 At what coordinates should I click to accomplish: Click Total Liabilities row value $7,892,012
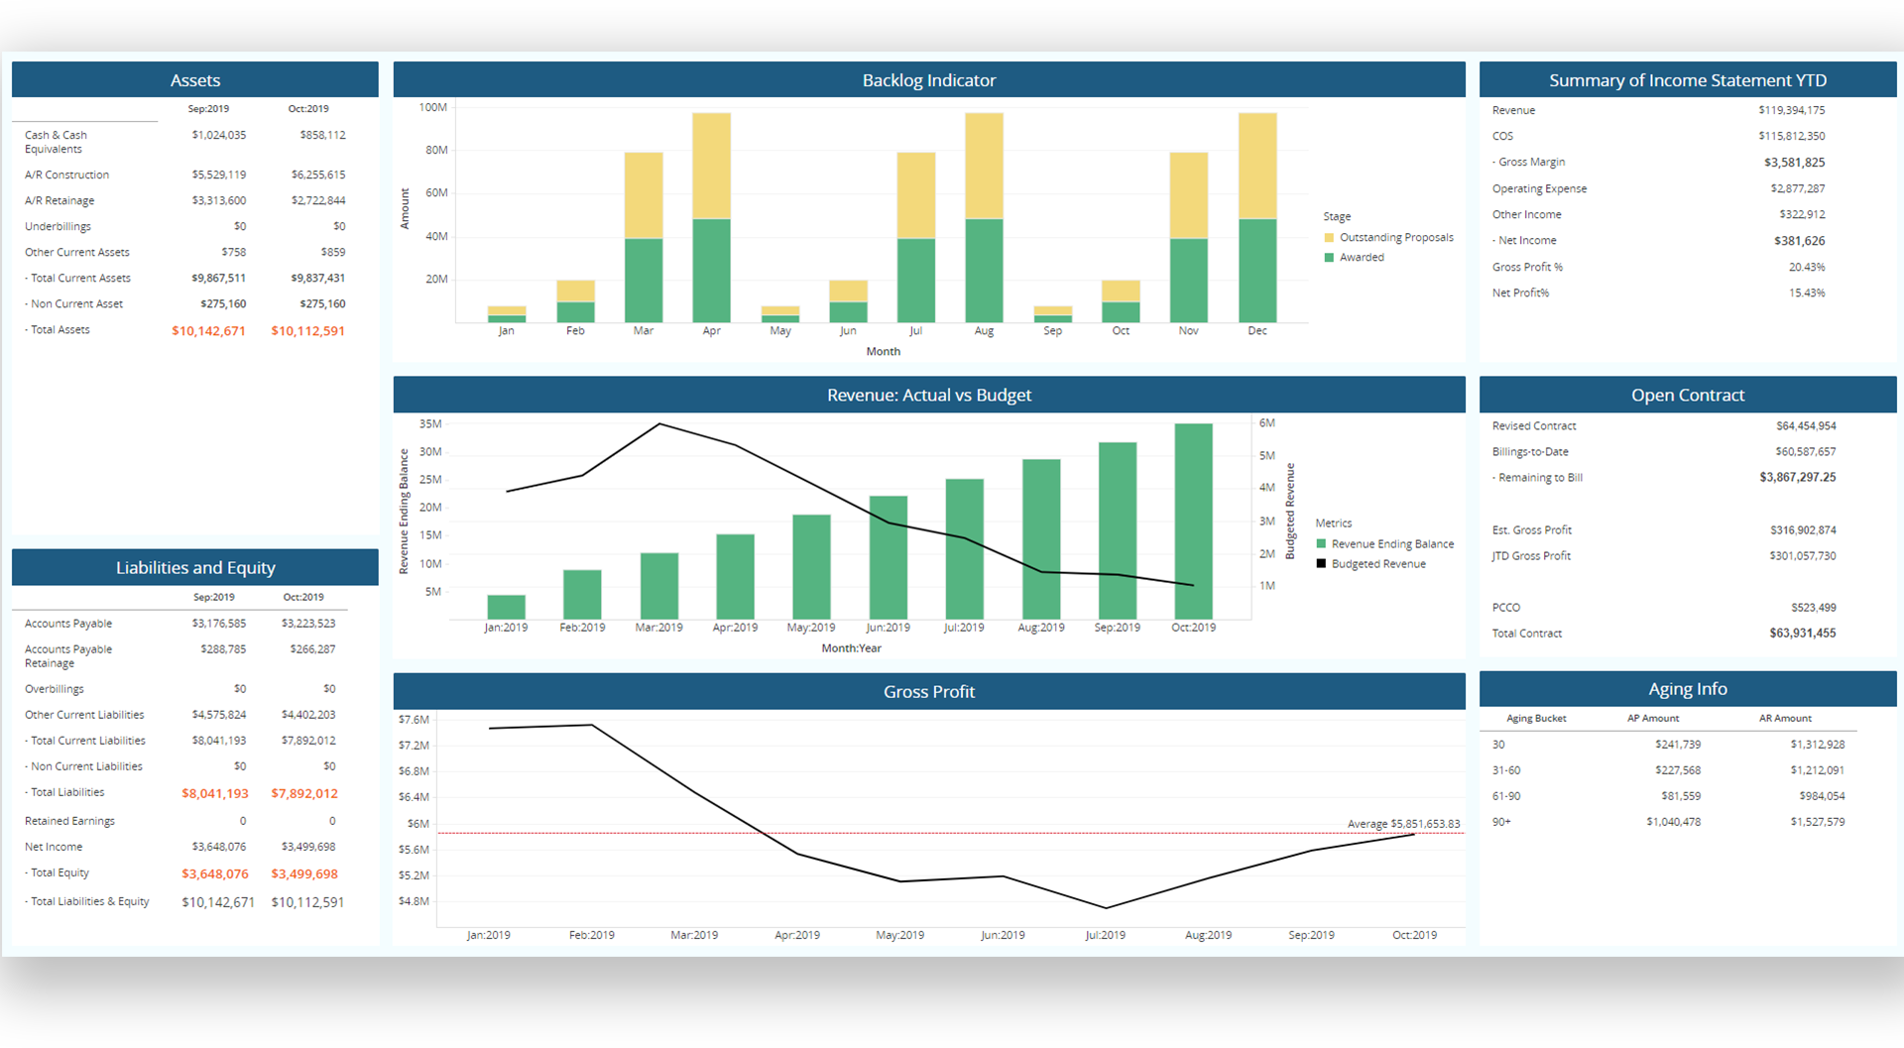(304, 794)
